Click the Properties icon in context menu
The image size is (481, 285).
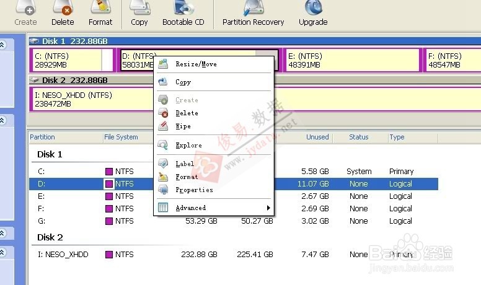point(163,190)
